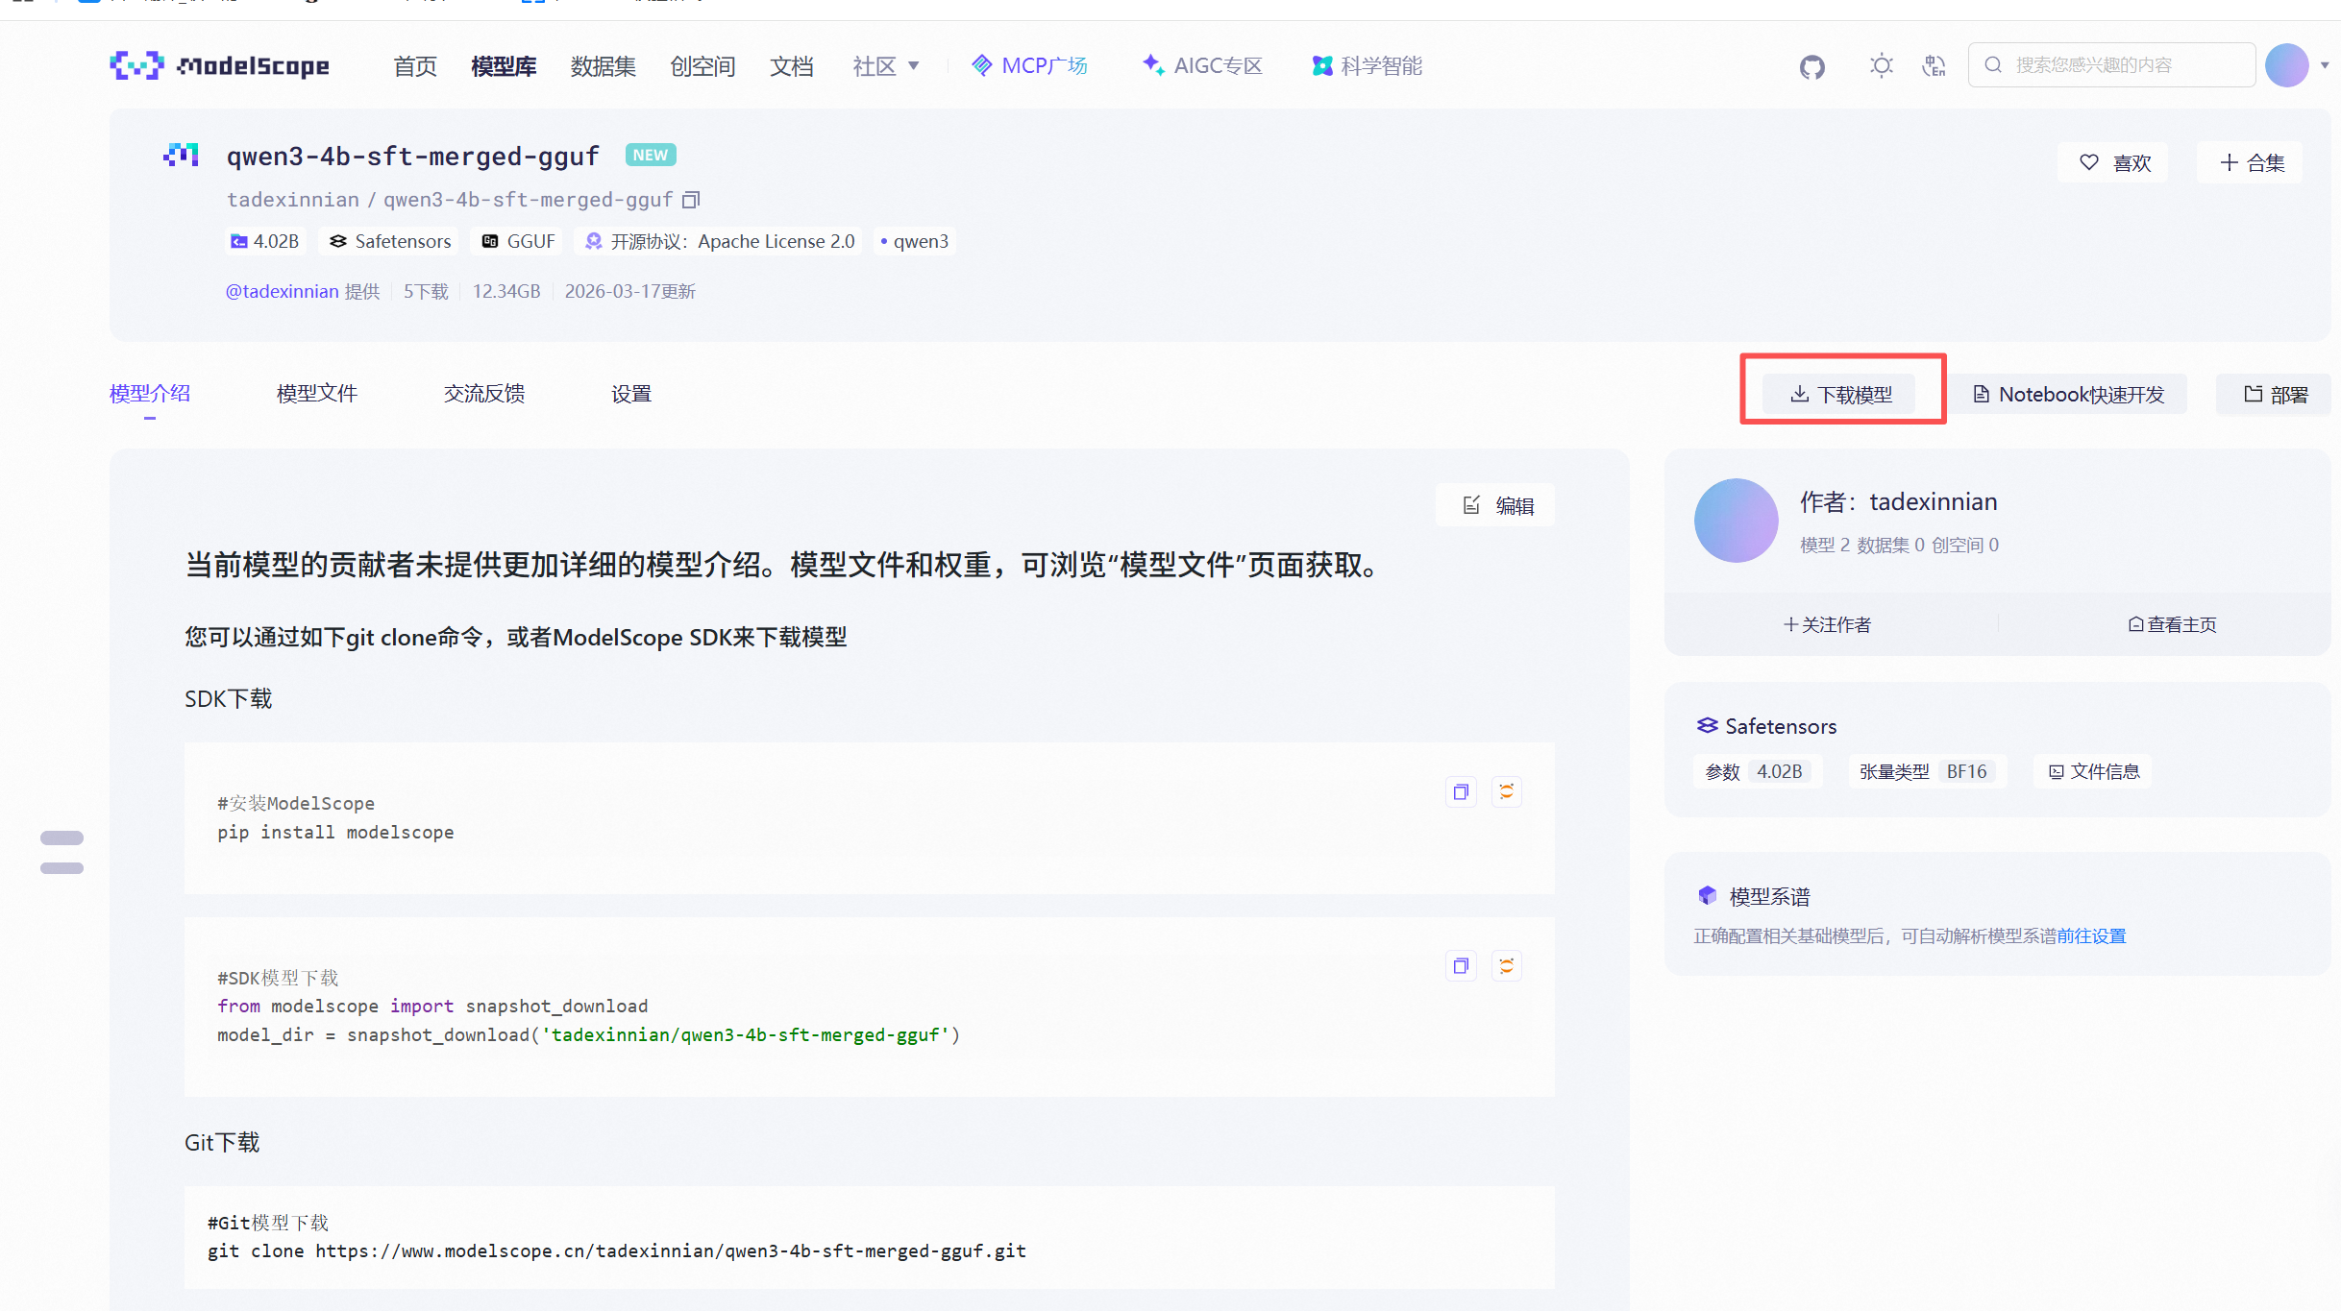Switch language with the translate icon
This screenshot has height=1311, width=2341.
[x=1934, y=65]
